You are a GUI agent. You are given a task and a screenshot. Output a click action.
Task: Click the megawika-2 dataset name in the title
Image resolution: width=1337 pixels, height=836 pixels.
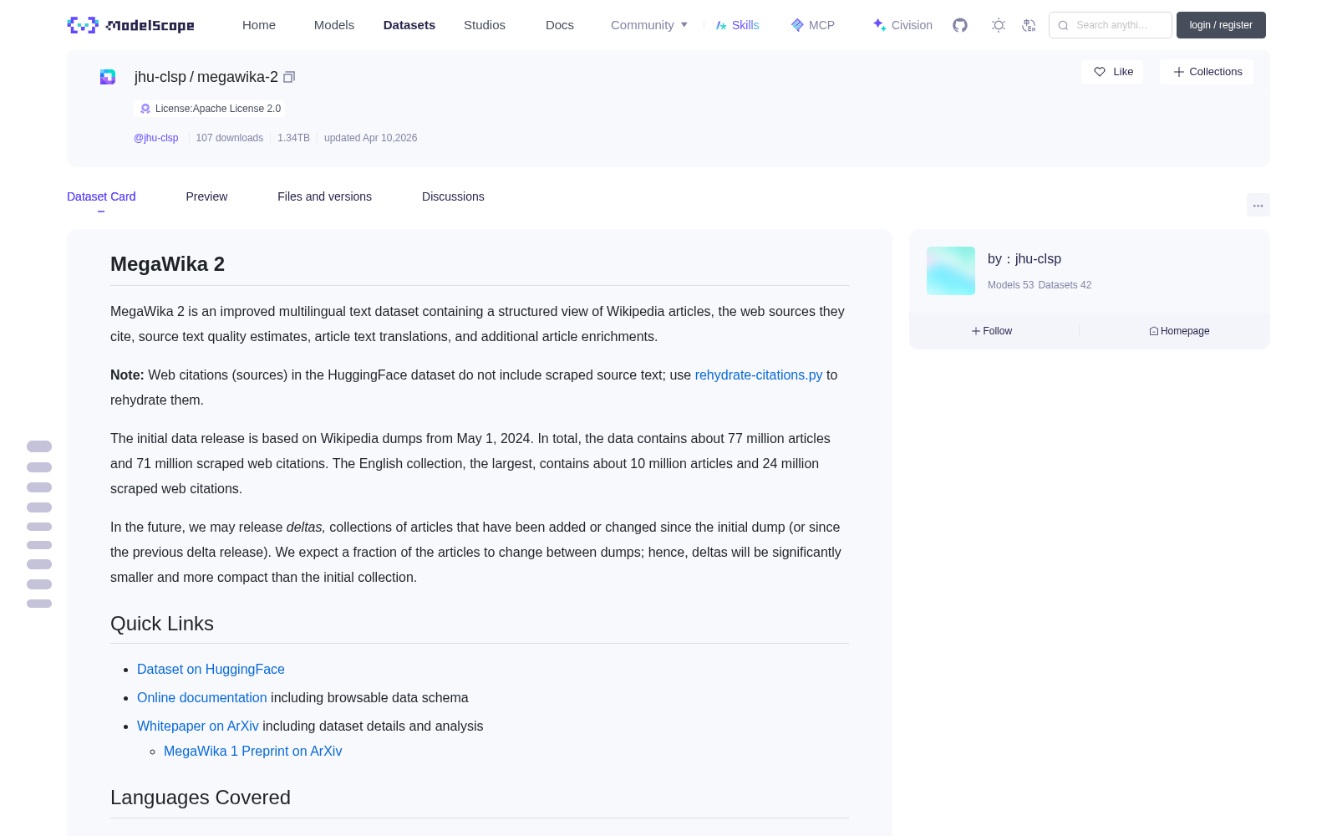tap(237, 77)
